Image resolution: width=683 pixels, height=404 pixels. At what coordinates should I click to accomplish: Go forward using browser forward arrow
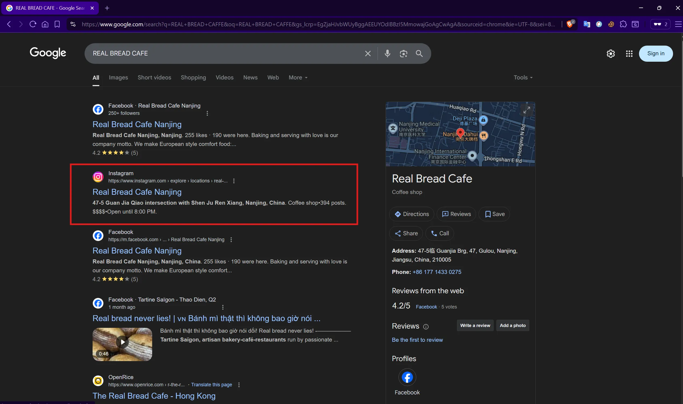coord(21,24)
